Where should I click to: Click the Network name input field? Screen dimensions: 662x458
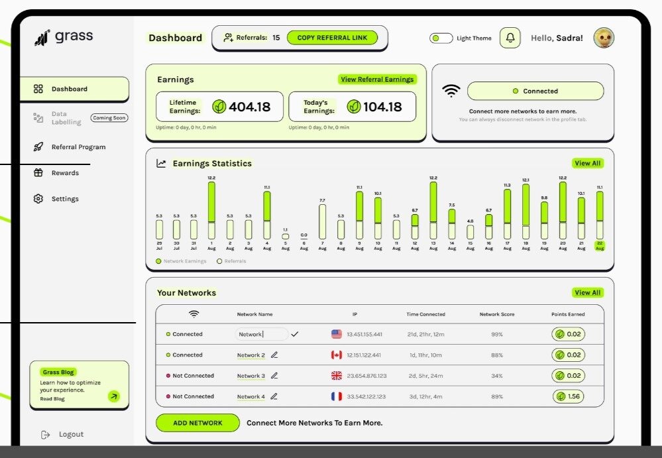(x=261, y=334)
